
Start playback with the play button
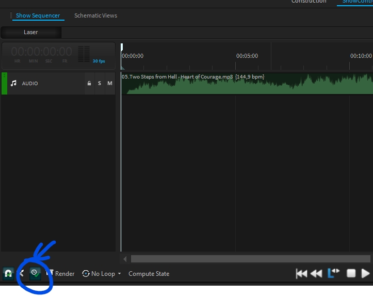point(366,273)
